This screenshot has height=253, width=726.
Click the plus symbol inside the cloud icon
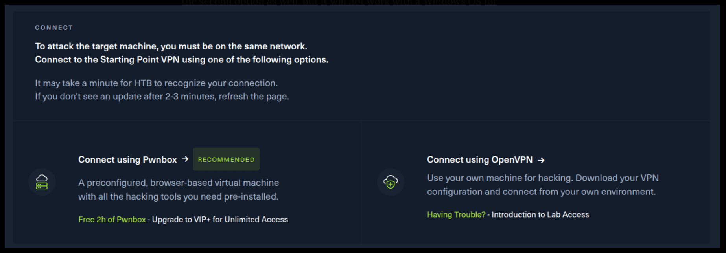[391, 185]
